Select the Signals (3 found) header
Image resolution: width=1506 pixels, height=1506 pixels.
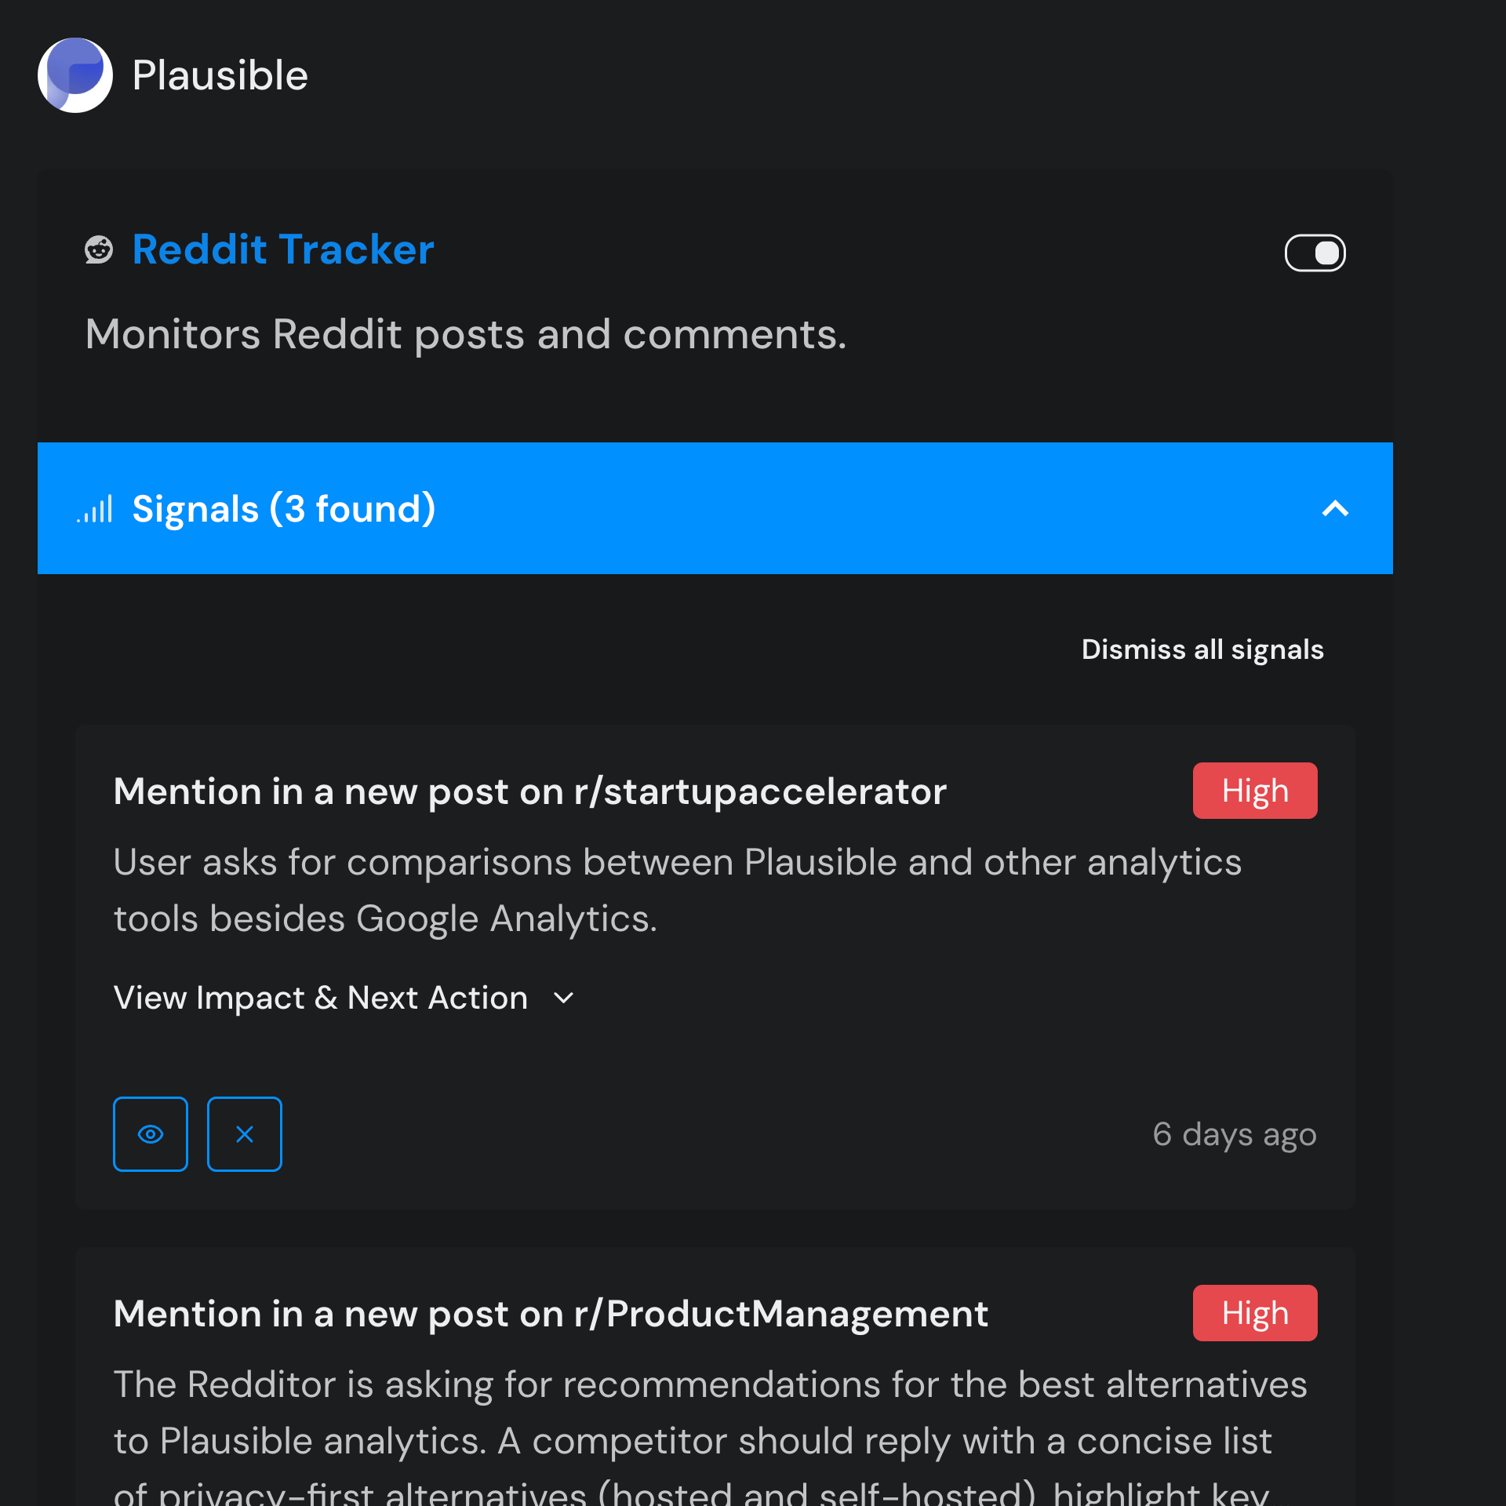283,508
